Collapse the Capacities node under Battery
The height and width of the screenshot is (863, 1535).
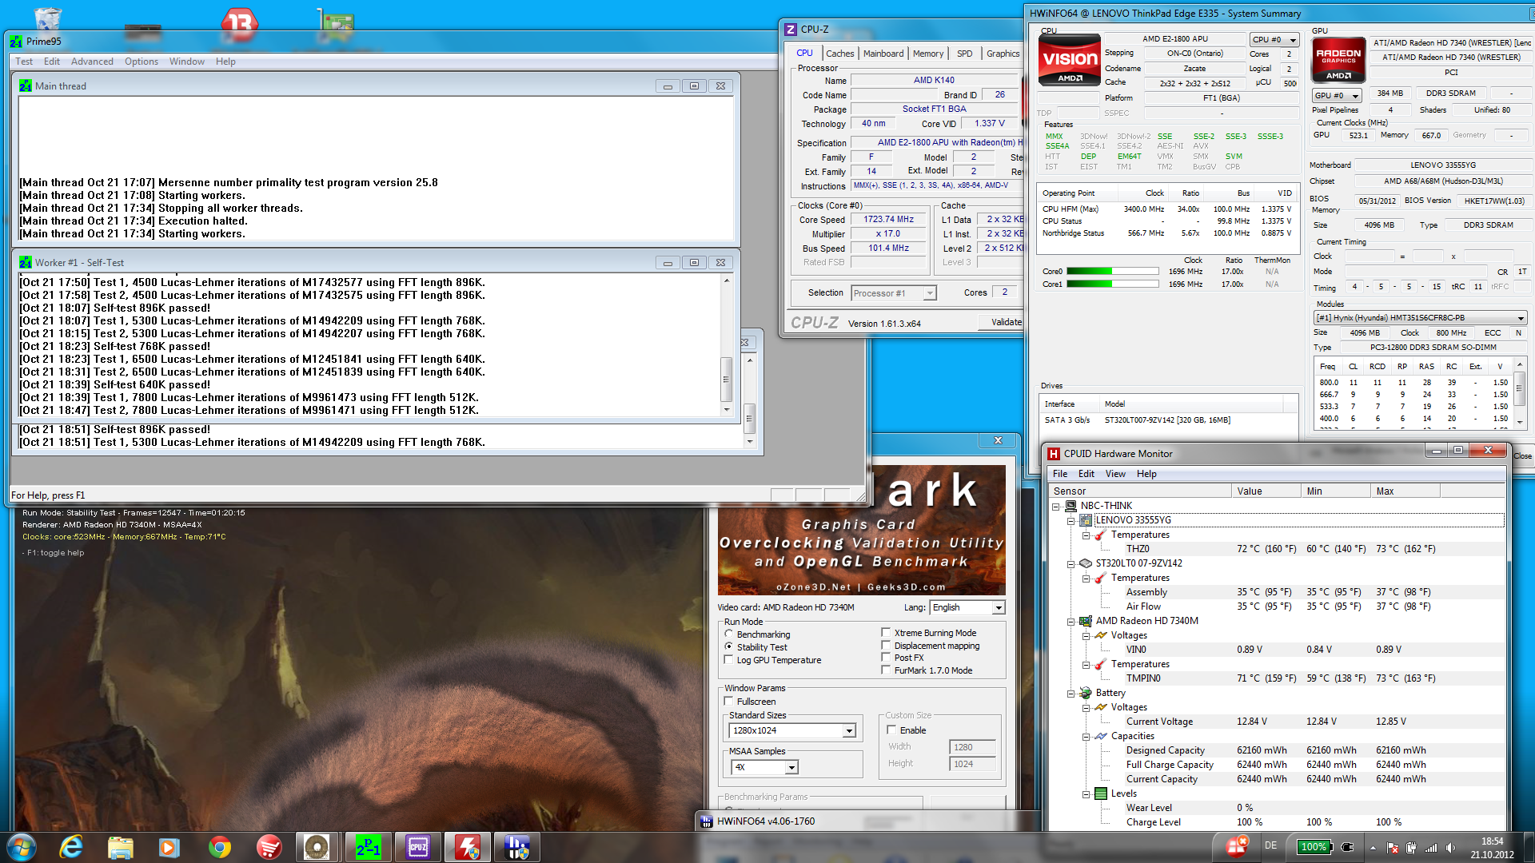pyautogui.click(x=1086, y=736)
